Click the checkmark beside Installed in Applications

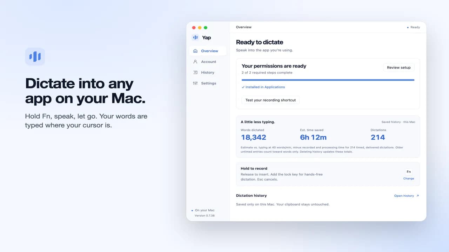coord(243,87)
